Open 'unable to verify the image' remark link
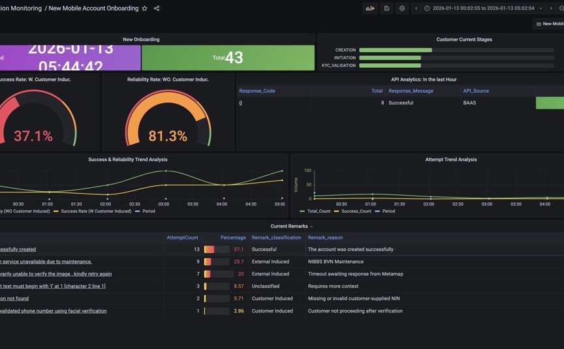The height and width of the screenshot is (349, 564). pyautogui.click(x=55, y=274)
